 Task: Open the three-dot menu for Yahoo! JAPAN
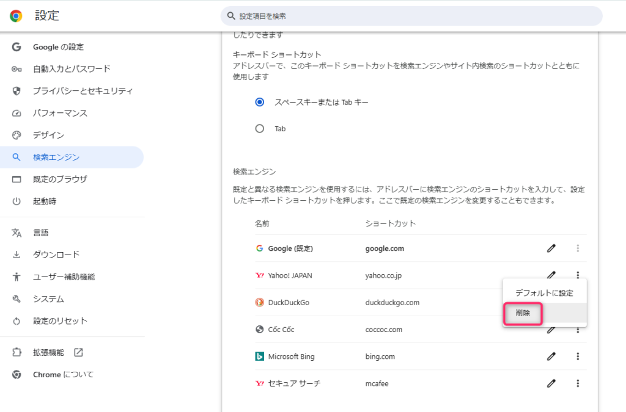[578, 275]
